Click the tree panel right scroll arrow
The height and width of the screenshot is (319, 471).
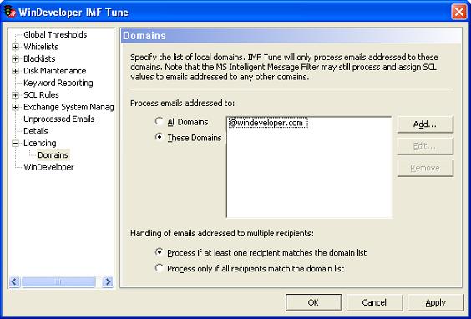coord(108,281)
